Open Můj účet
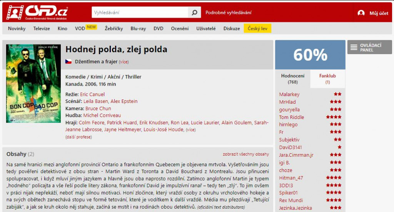 (379, 13)
